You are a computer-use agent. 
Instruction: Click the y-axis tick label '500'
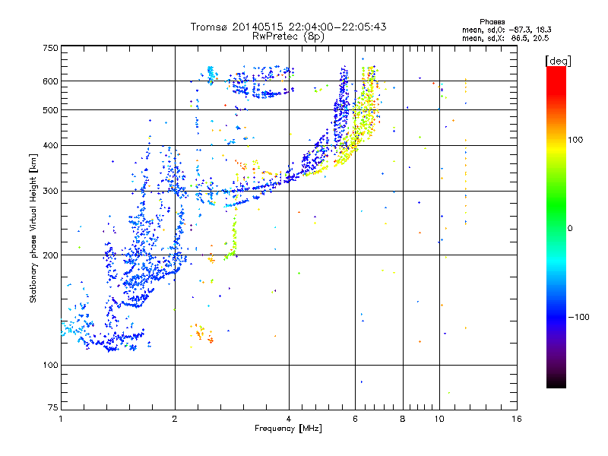pyautogui.click(x=50, y=110)
